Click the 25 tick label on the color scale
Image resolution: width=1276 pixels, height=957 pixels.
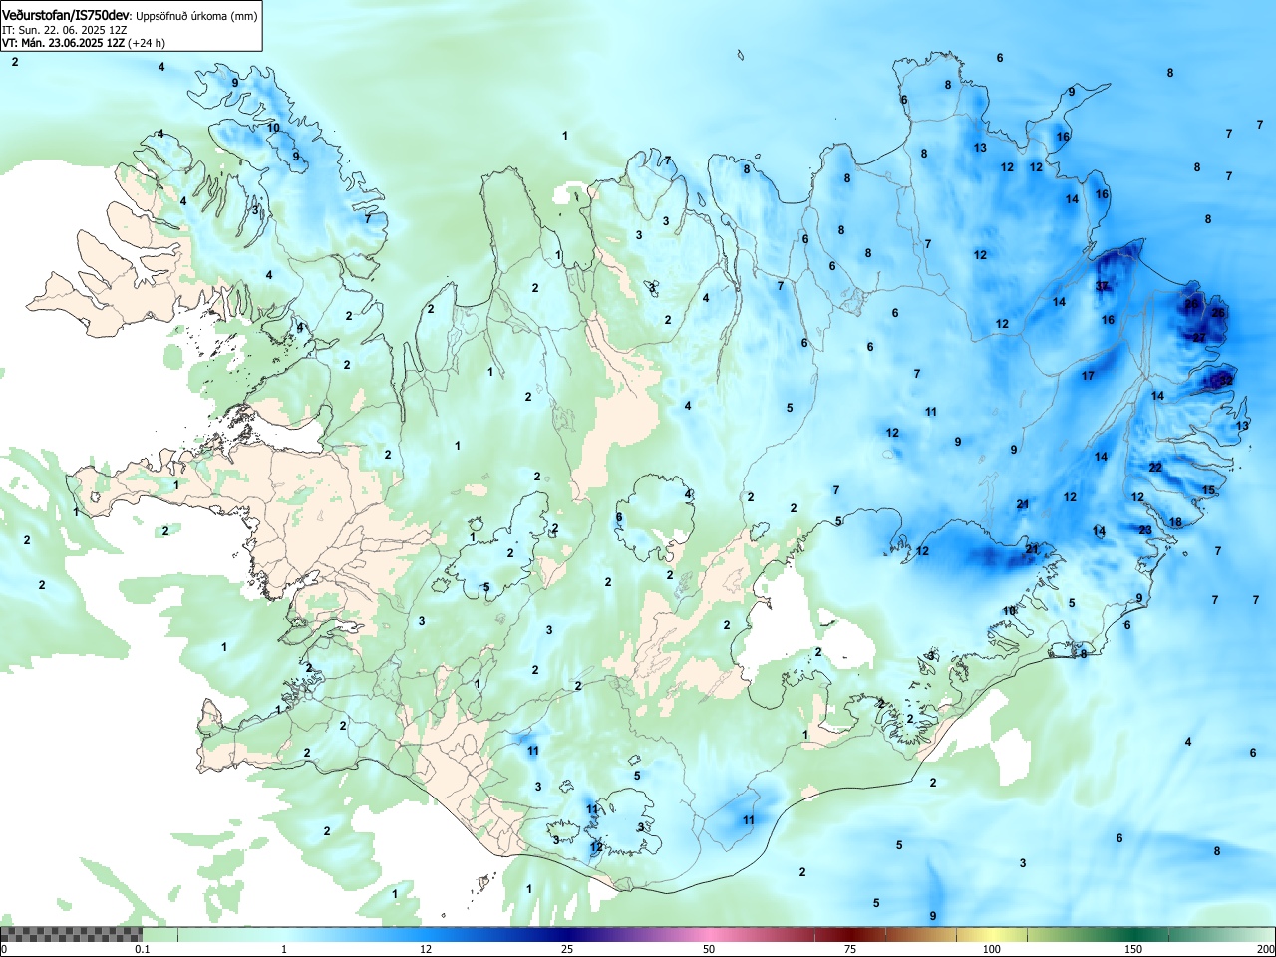pos(567,949)
